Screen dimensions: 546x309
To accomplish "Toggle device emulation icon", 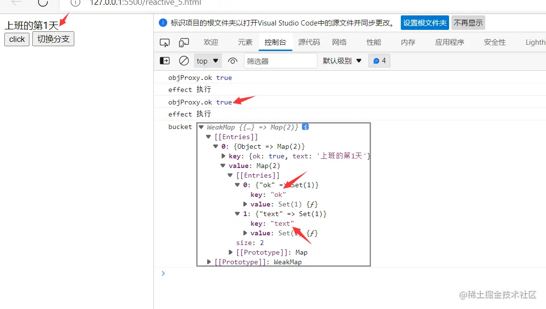I will click(183, 42).
